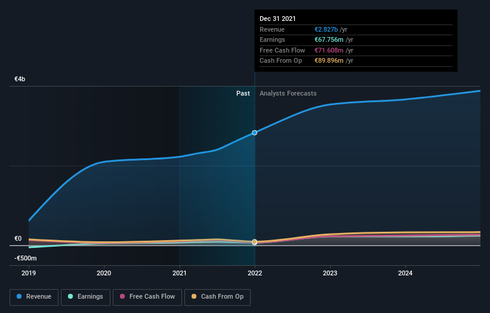Image resolution: width=490 pixels, height=313 pixels.
Task: Click the 2023 x-axis label
Action: pos(330,273)
